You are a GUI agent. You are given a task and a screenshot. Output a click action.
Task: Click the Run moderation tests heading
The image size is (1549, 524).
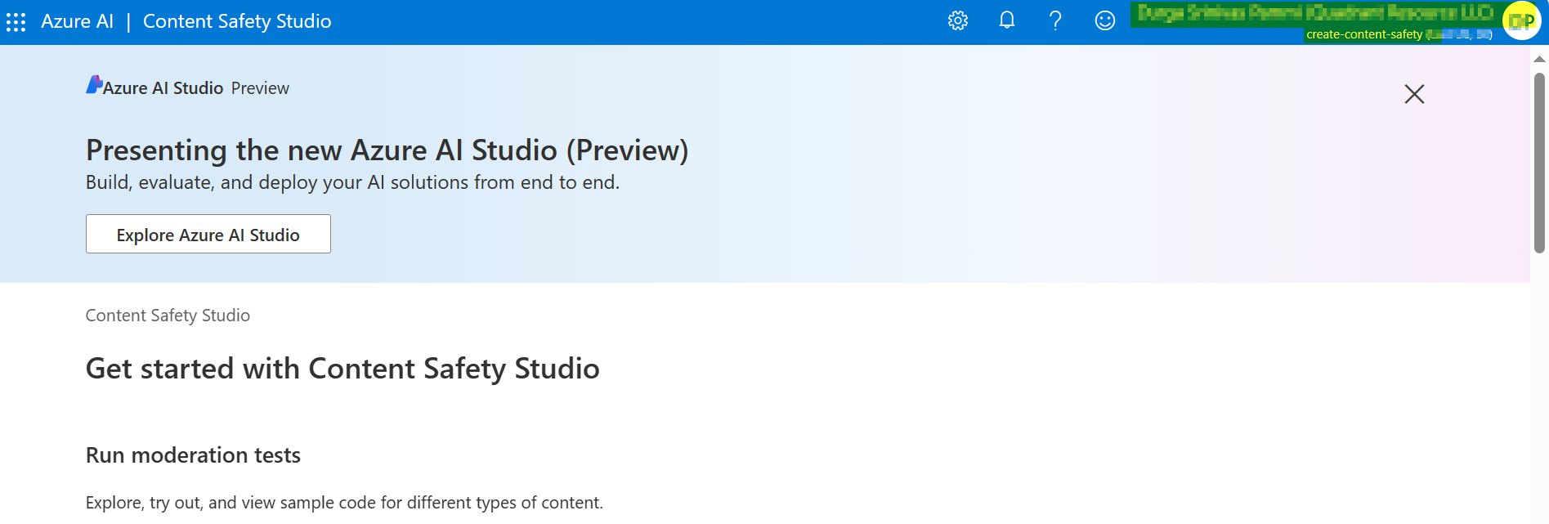point(193,455)
